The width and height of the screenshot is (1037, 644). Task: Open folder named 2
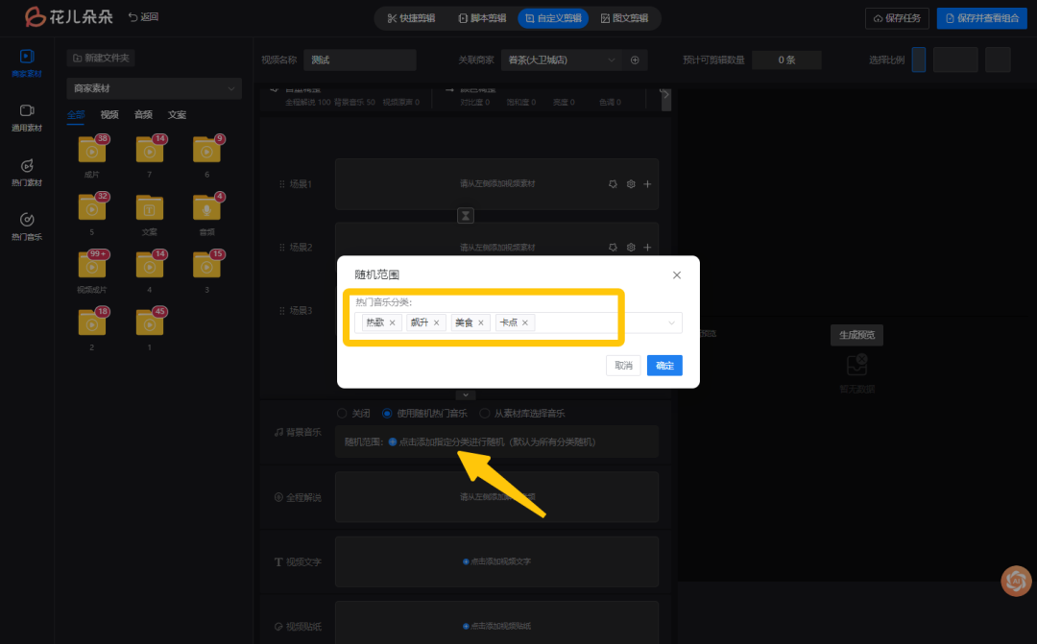click(92, 322)
